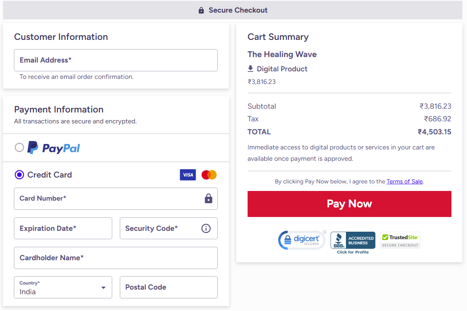467x311 pixels.
Task: Click the Cardholder Name field
Action: (116, 258)
